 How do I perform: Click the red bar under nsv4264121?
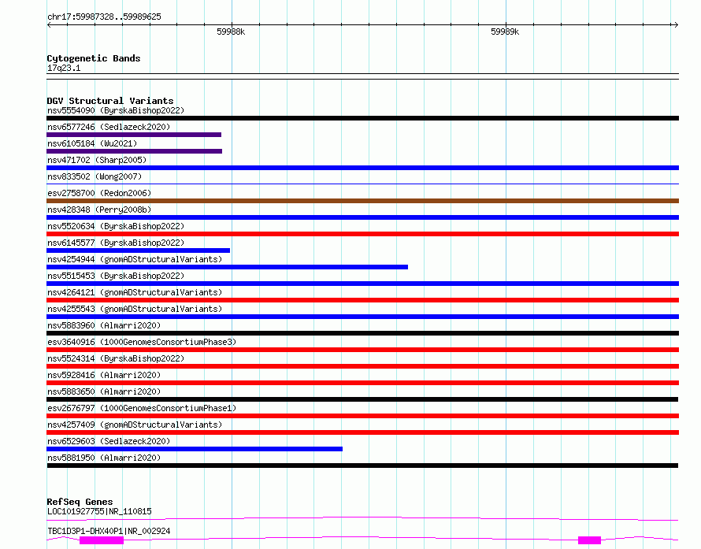[x=362, y=300]
